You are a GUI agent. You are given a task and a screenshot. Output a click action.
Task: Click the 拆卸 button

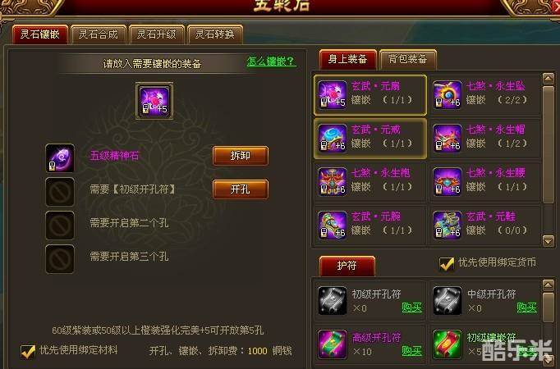(241, 156)
